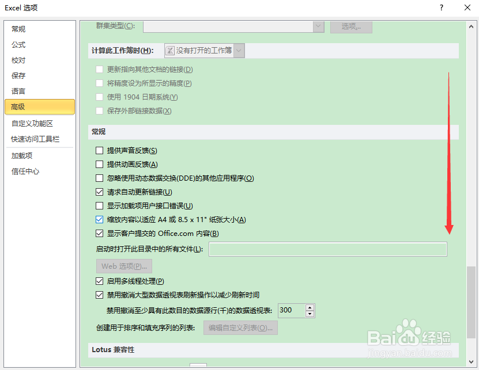Open the 计算此工作簿时 workbook dropdown
479x370 pixels.
pyautogui.click(x=238, y=50)
